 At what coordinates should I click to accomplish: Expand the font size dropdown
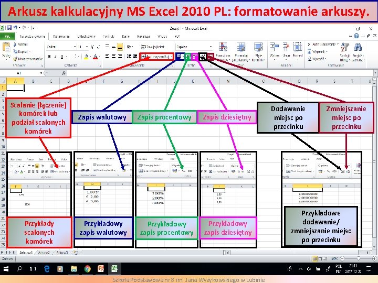tap(87, 47)
